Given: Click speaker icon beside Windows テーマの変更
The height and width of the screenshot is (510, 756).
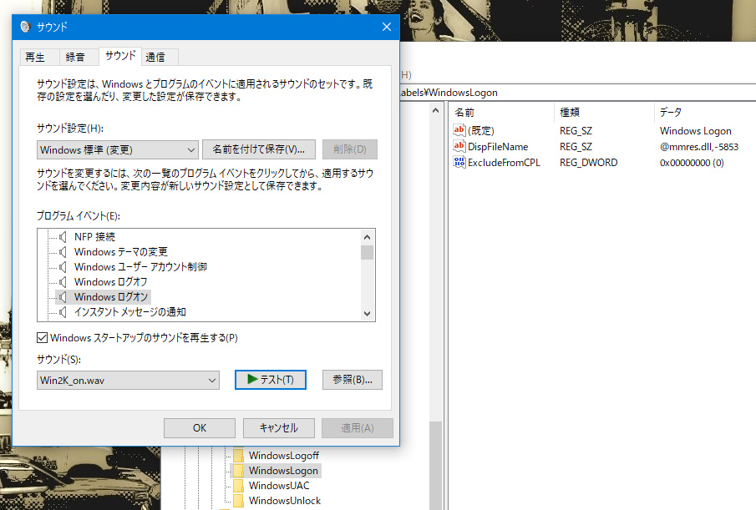Looking at the screenshot, I should pyautogui.click(x=63, y=252).
